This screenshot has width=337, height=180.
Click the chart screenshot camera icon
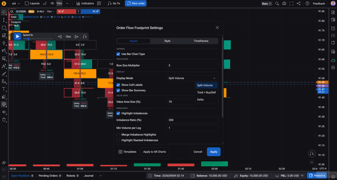pos(284,3)
